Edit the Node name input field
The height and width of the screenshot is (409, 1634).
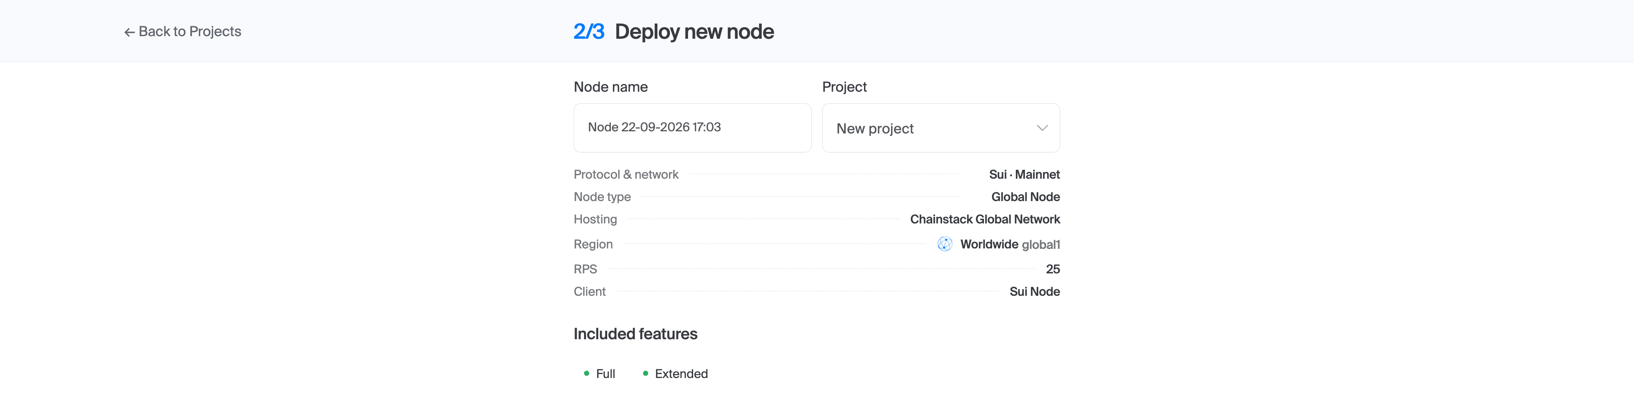point(692,127)
